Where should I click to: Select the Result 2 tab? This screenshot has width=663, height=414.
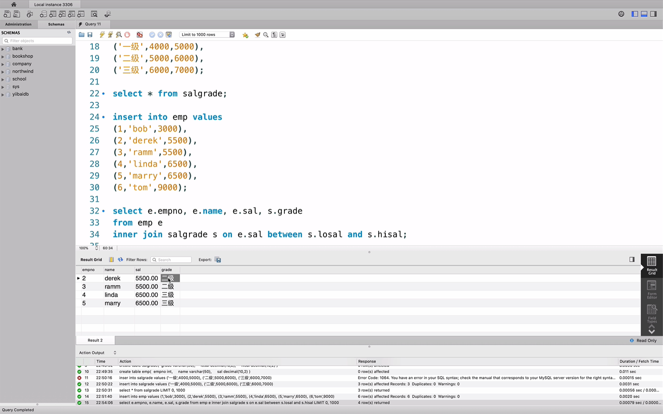(95, 340)
